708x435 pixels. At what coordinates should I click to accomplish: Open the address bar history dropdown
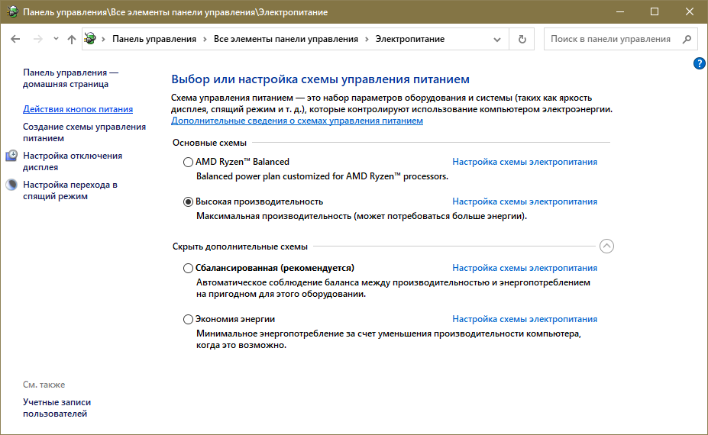click(498, 39)
